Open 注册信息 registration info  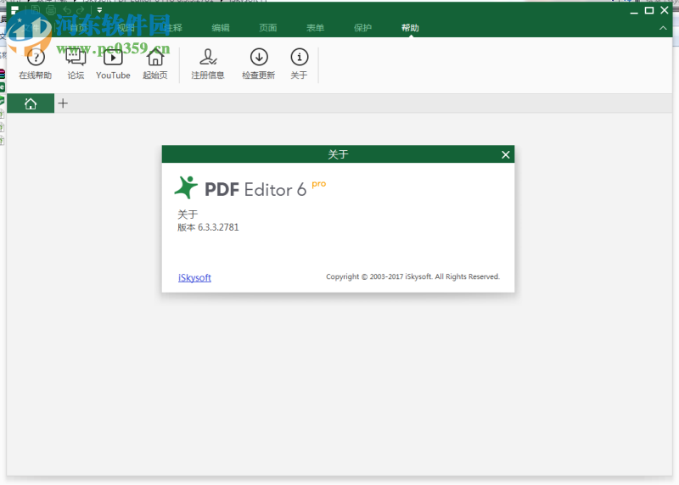pyautogui.click(x=208, y=64)
